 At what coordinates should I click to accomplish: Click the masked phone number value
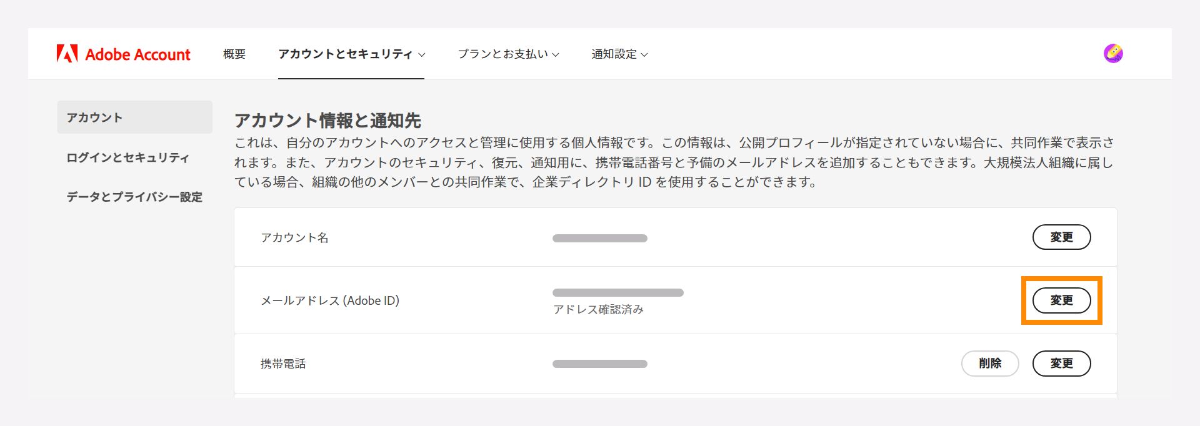(x=599, y=364)
